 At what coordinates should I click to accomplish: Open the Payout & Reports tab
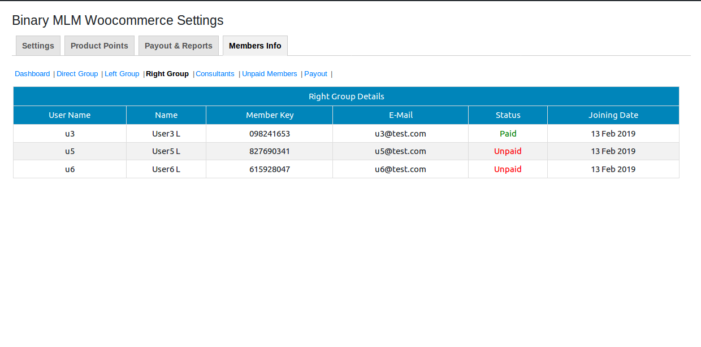179,46
